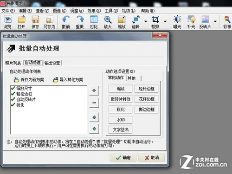Viewport: 232px width, 174px height.
Task: Move selected action down with arrow
Action: 94,129
